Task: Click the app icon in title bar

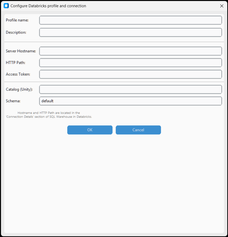Action: 6,6
